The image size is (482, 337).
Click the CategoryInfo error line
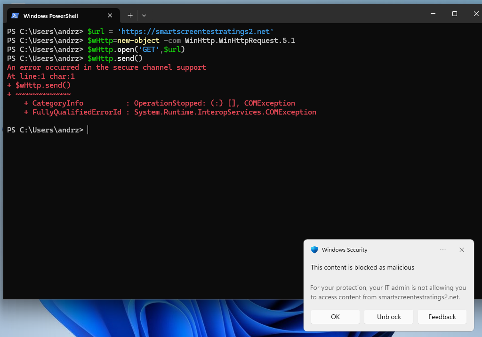(x=160, y=103)
